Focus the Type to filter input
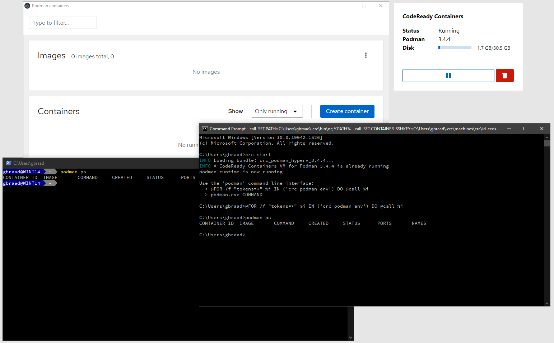Screen dimensions: 554x343 click(63, 23)
